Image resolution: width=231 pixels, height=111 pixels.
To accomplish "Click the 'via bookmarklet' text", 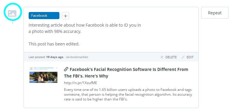I will click(77, 57).
